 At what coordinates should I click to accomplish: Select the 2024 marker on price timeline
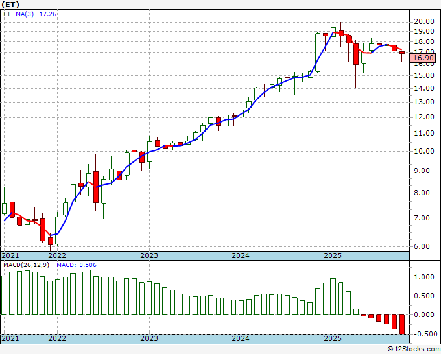(241, 255)
